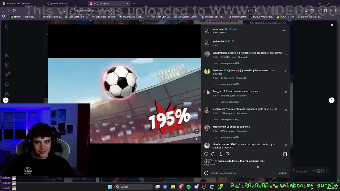Click the comment bubble icon under the post
This screenshot has height=191, width=340.
pos(213,154)
